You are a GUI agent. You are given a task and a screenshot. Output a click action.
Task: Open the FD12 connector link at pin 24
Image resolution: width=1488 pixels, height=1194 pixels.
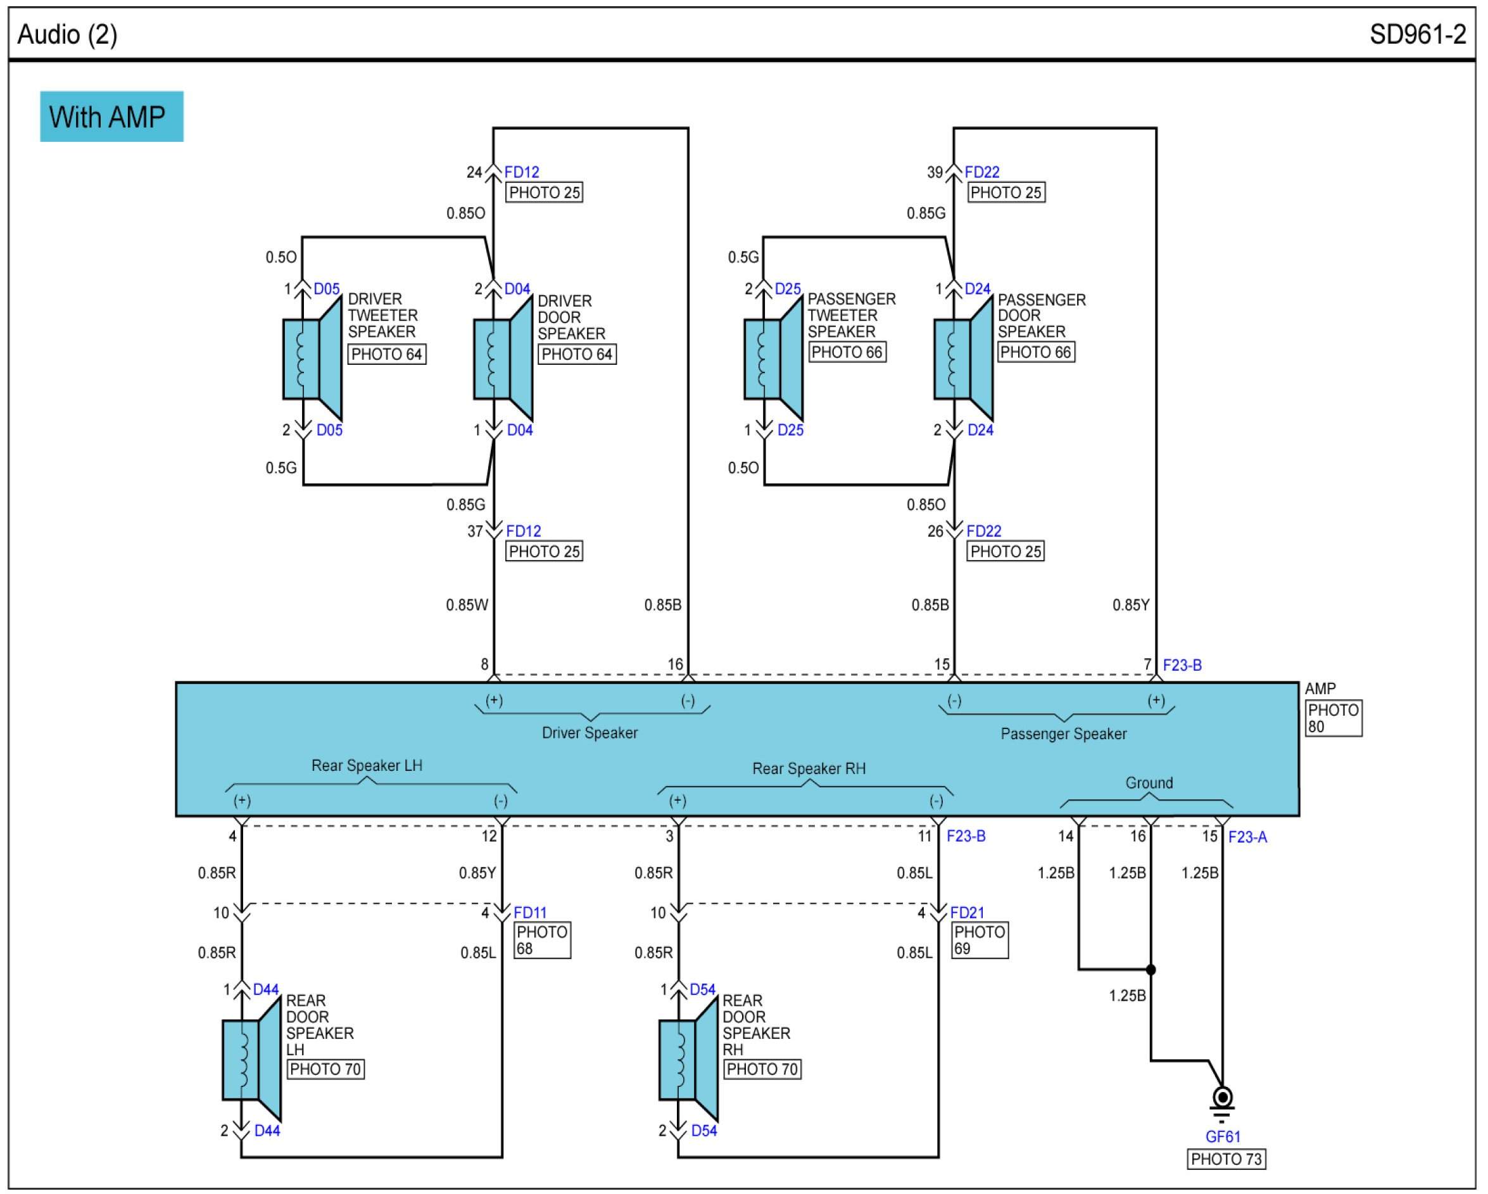click(522, 172)
